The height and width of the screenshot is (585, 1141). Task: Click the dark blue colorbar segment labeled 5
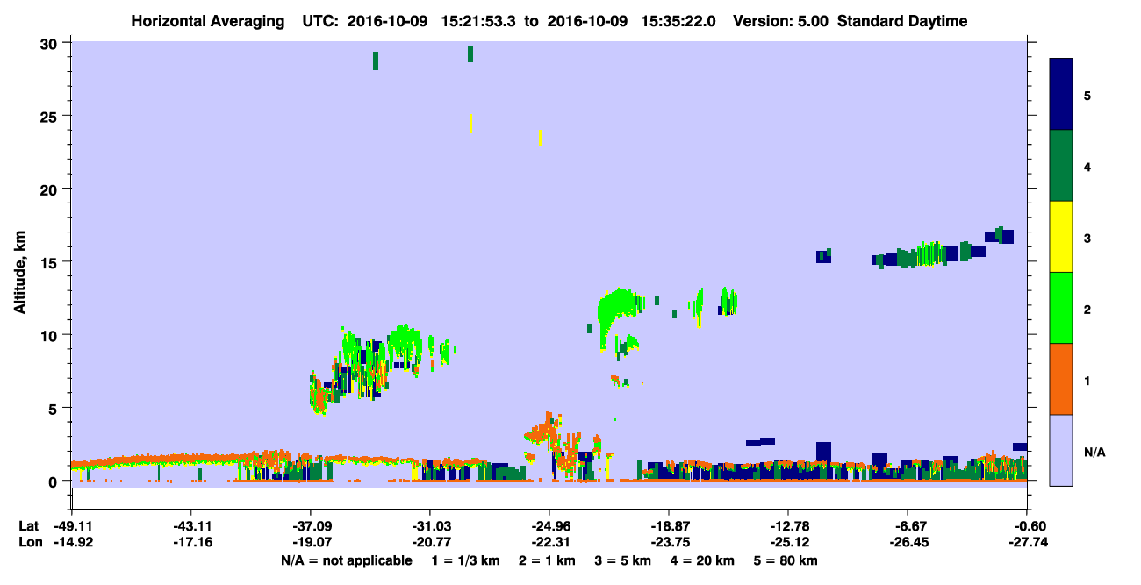tap(1061, 95)
